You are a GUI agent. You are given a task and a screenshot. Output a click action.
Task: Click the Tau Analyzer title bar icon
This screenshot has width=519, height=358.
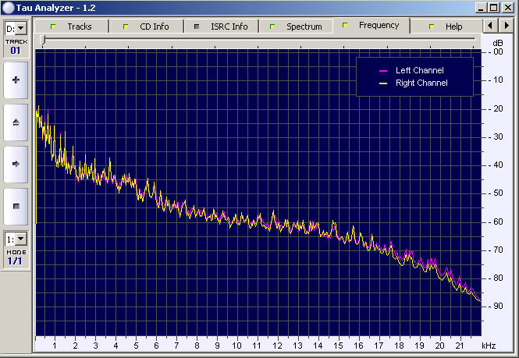click(x=8, y=7)
